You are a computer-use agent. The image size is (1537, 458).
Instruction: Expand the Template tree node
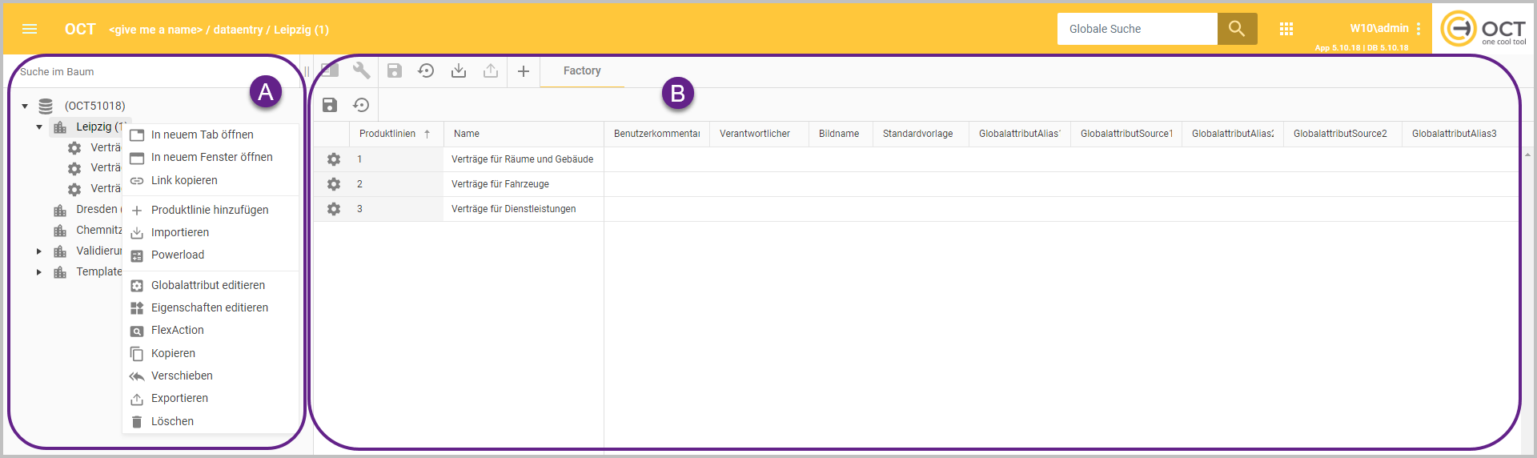tap(39, 272)
